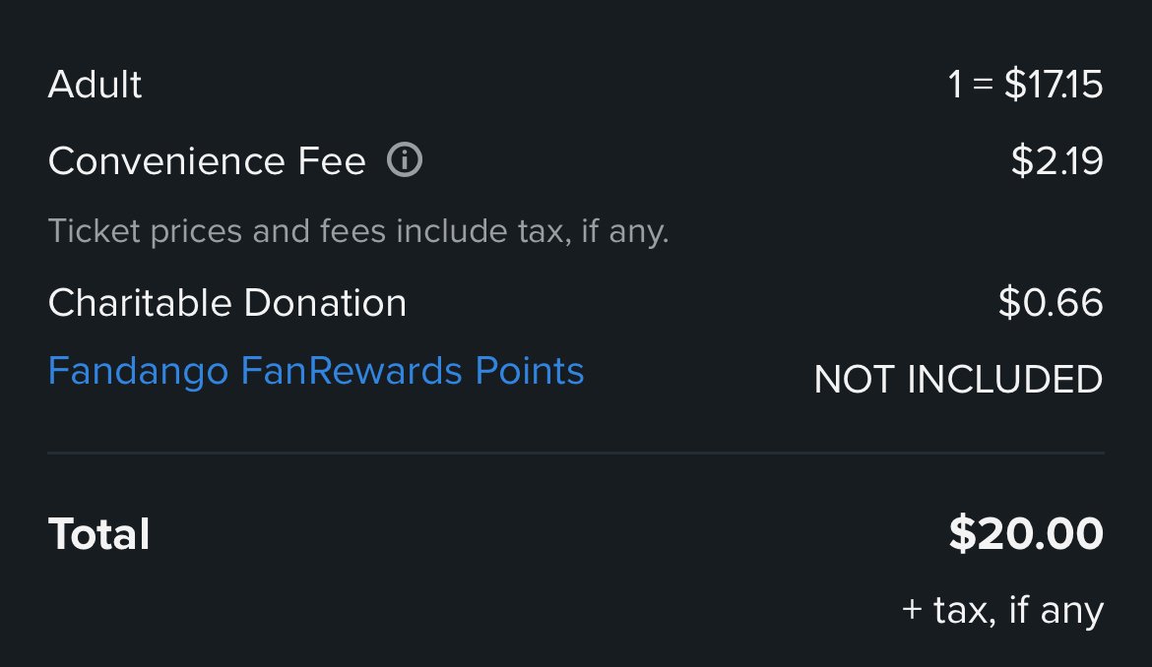Click the divider line above Total

pyautogui.click(x=576, y=454)
